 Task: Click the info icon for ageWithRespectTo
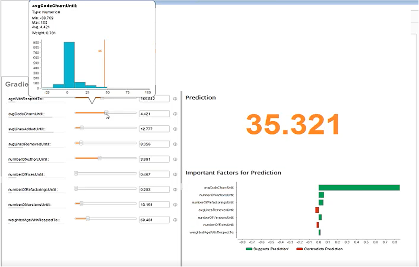pyautogui.click(x=175, y=99)
